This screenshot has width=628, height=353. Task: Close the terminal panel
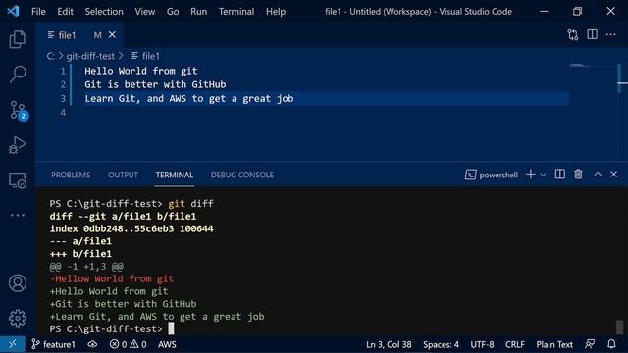[x=613, y=175]
